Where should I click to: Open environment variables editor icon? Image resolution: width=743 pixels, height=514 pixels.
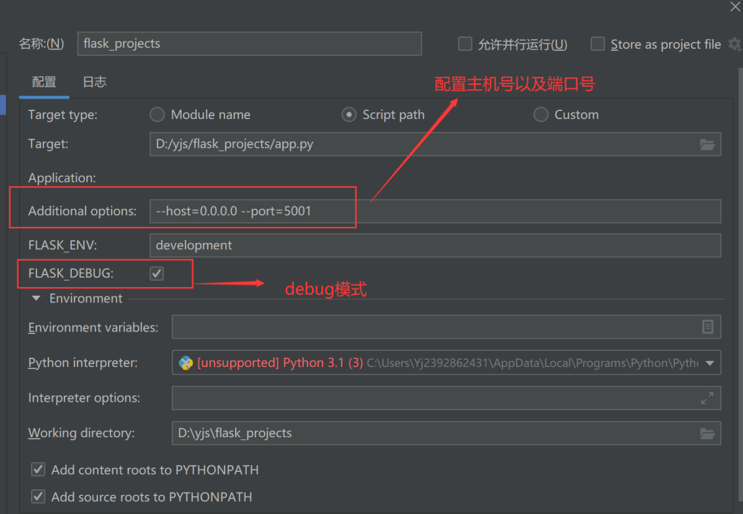pos(707,327)
